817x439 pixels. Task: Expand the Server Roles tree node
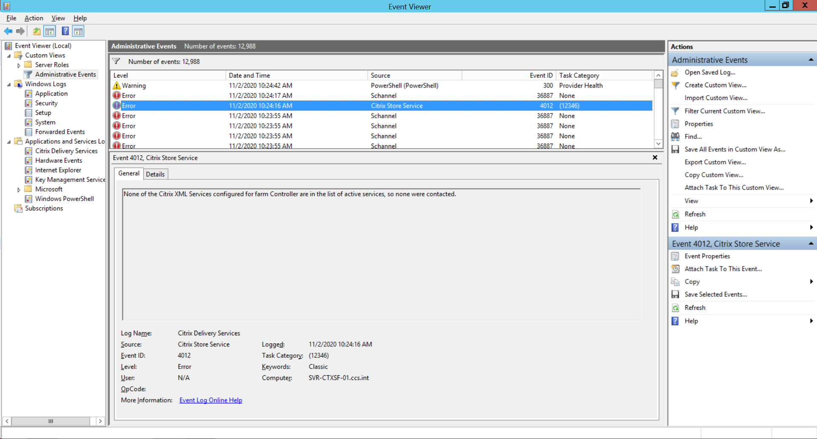click(19, 65)
